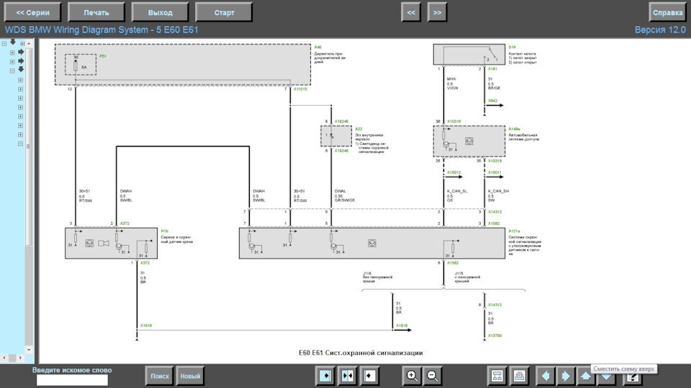The width and height of the screenshot is (691, 388).
Task: Click connector label X15012
Action: [x=454, y=172]
